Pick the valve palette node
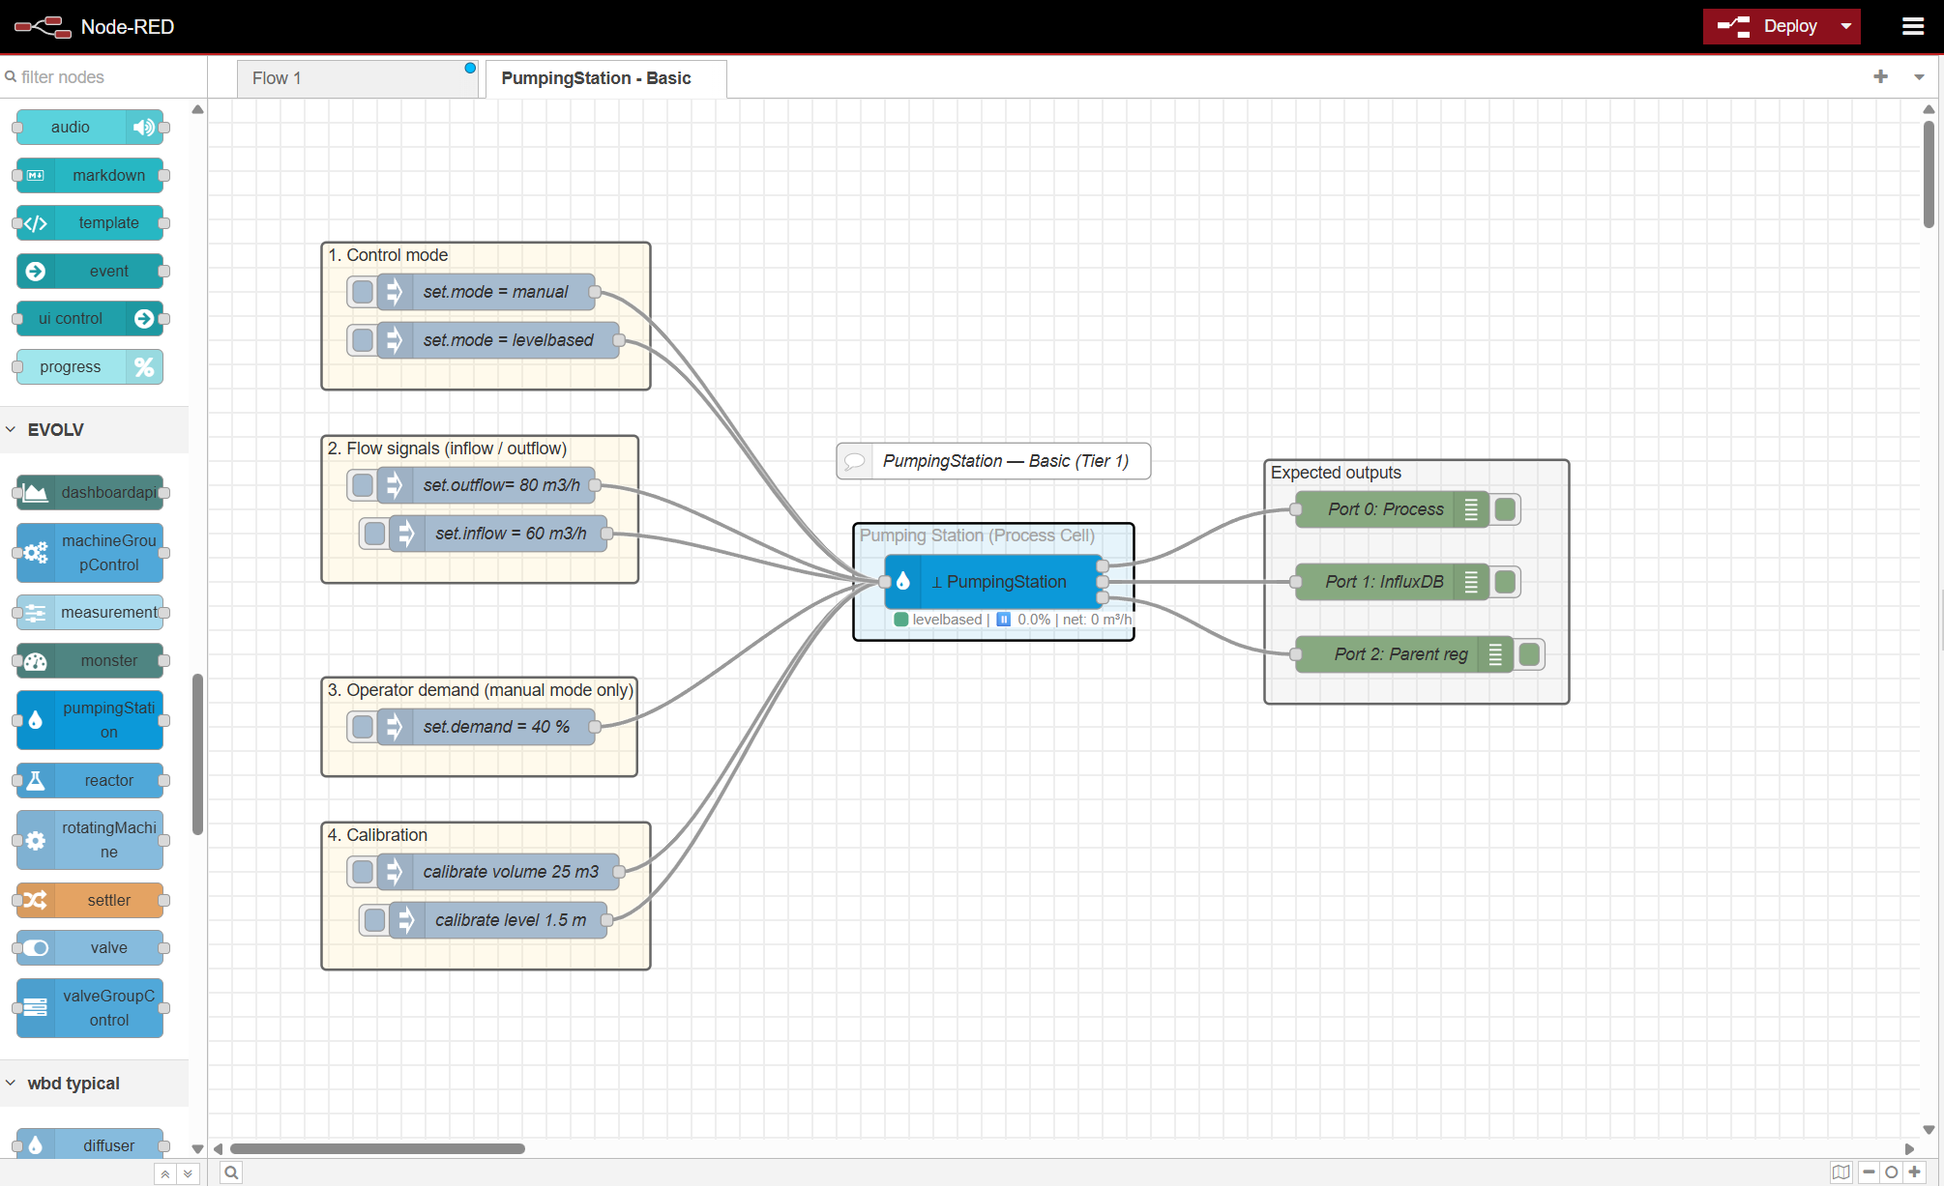Image resolution: width=1944 pixels, height=1186 pixels. [90, 947]
